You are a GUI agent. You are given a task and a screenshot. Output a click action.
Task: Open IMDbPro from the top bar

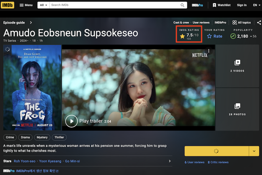(x=197, y=5)
